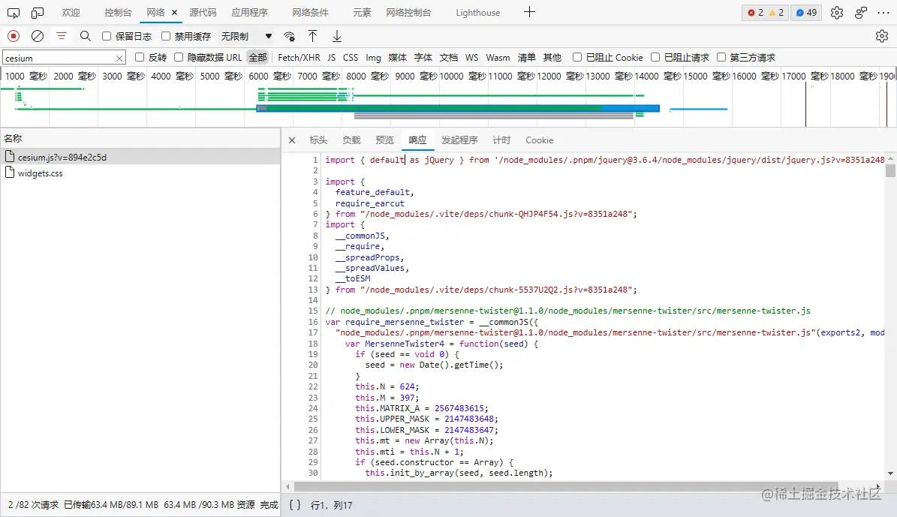Pretty print response braces button
This screenshot has width=897, height=517.
pyautogui.click(x=295, y=505)
